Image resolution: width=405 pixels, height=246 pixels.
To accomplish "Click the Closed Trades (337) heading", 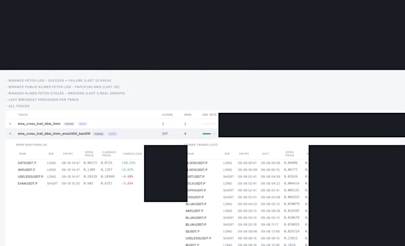I will (x=201, y=145).
